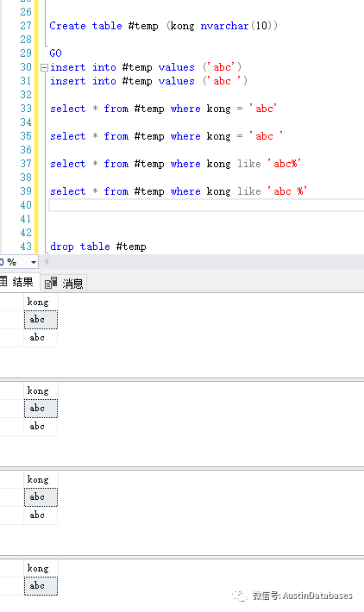Screen dimensions: 364x612
Task: Click the GO keyword on line 29
Action: pyautogui.click(x=55, y=53)
